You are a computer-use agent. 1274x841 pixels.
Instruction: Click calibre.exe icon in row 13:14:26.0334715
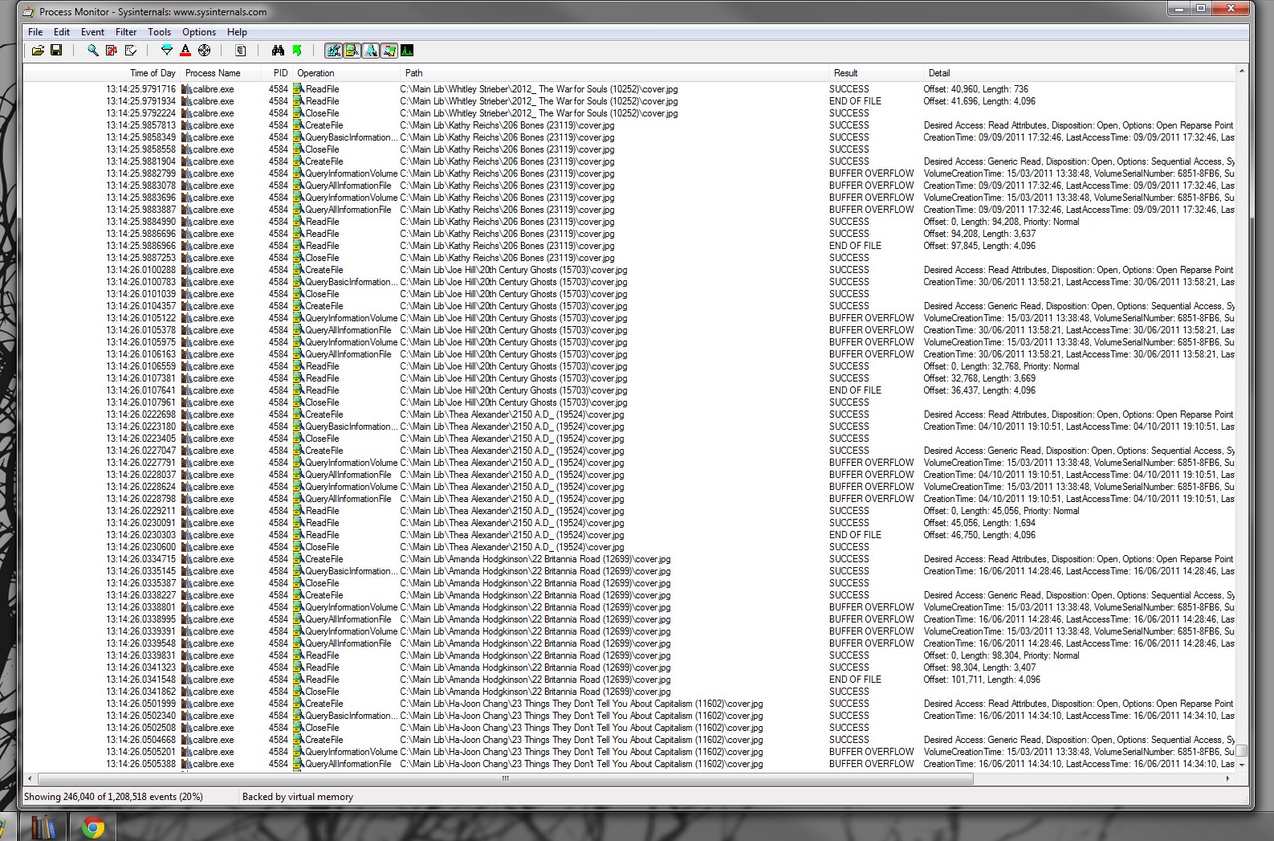pos(186,559)
